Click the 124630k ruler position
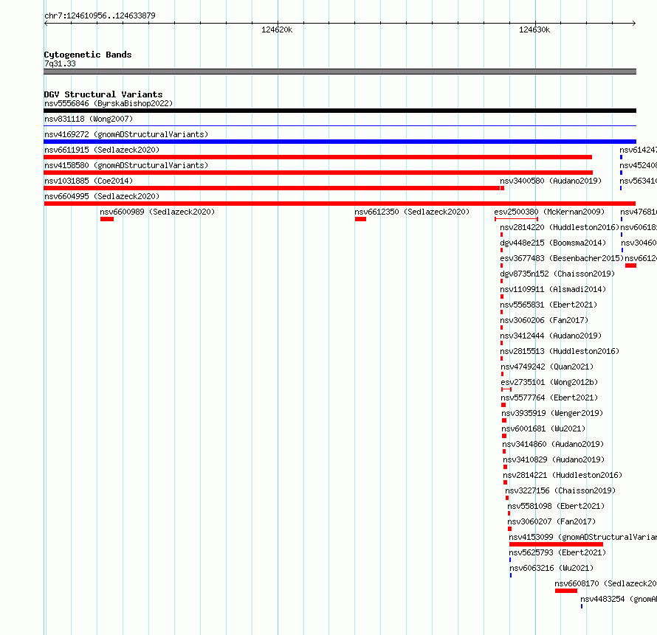This screenshot has width=657, height=635. tap(534, 30)
